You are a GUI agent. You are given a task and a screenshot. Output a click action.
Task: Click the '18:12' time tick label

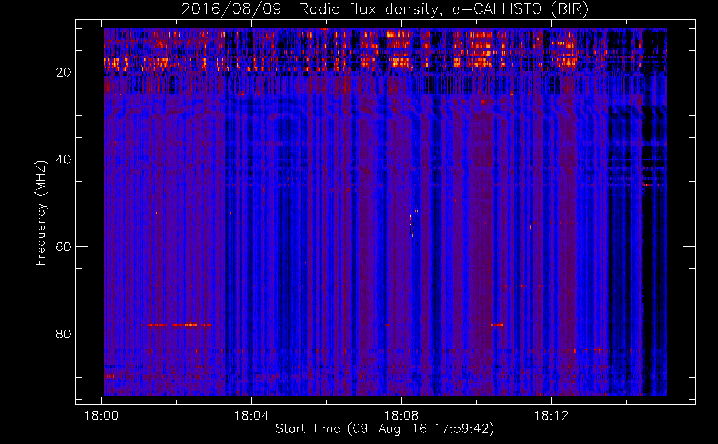click(551, 416)
